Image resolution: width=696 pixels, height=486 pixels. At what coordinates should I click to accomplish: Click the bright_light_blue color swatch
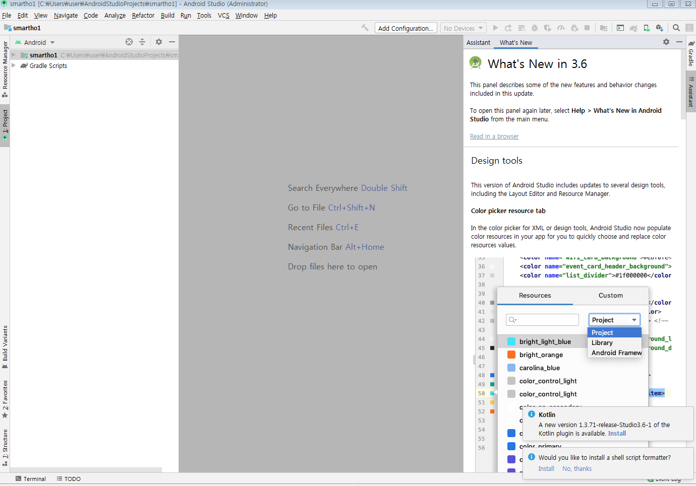[511, 341]
